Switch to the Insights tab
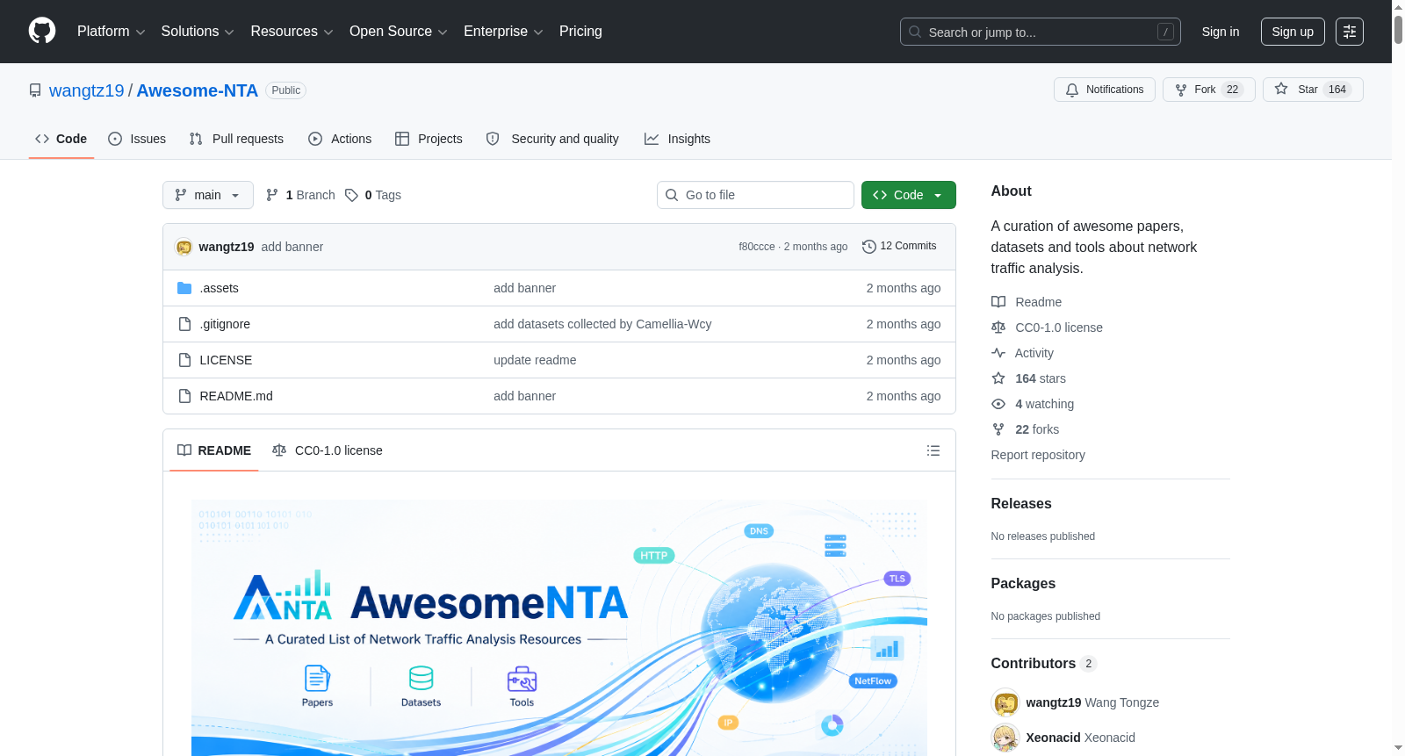This screenshot has height=756, width=1405. tap(677, 139)
